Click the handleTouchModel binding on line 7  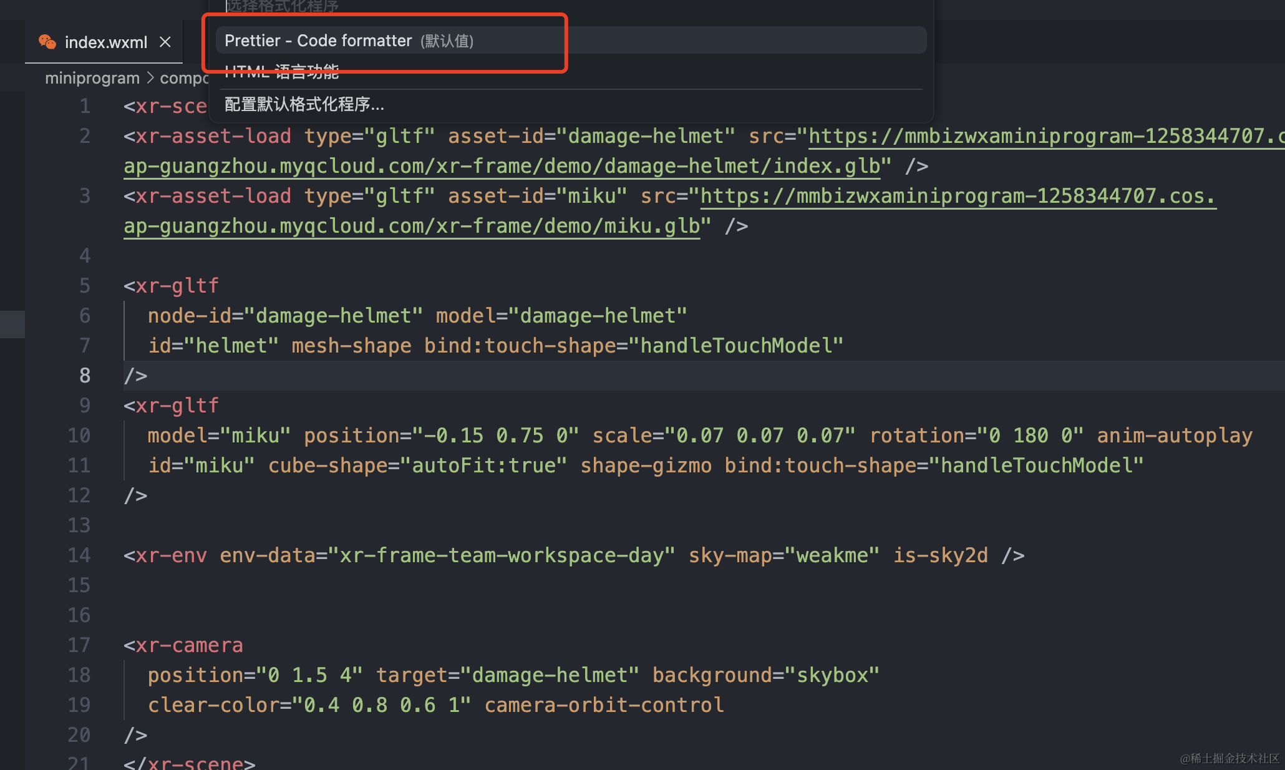pyautogui.click(x=740, y=345)
